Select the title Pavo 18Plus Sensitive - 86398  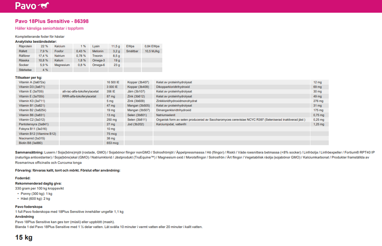(51, 21)
